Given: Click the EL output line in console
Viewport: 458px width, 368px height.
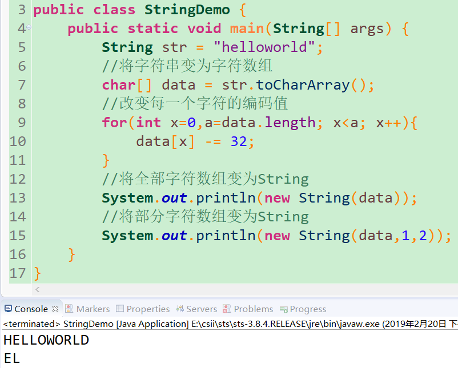Looking at the screenshot, I should coord(13,358).
